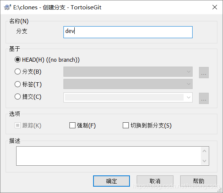This screenshot has height=193, width=223.
Task: Select the 分支(B) radio button
Action: (18, 71)
